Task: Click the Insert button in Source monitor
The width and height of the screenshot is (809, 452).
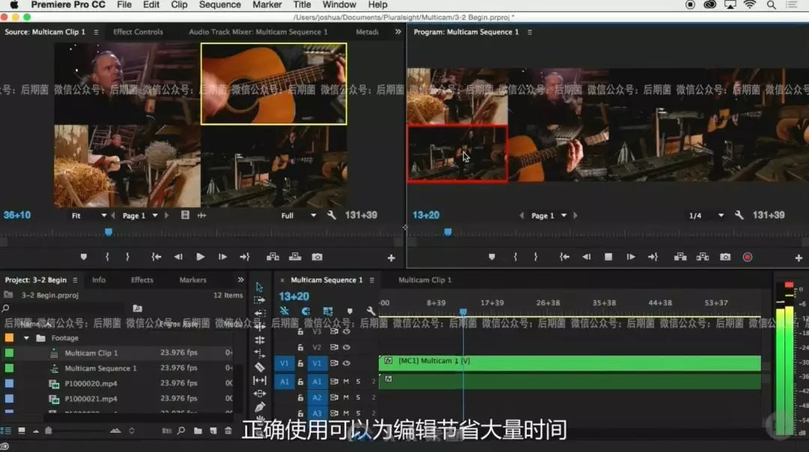Action: click(x=273, y=257)
